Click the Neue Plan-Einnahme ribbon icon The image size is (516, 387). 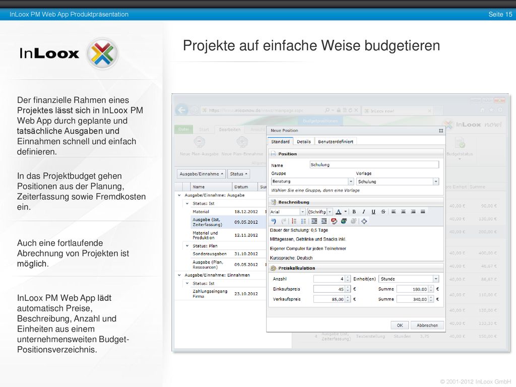click(x=242, y=143)
